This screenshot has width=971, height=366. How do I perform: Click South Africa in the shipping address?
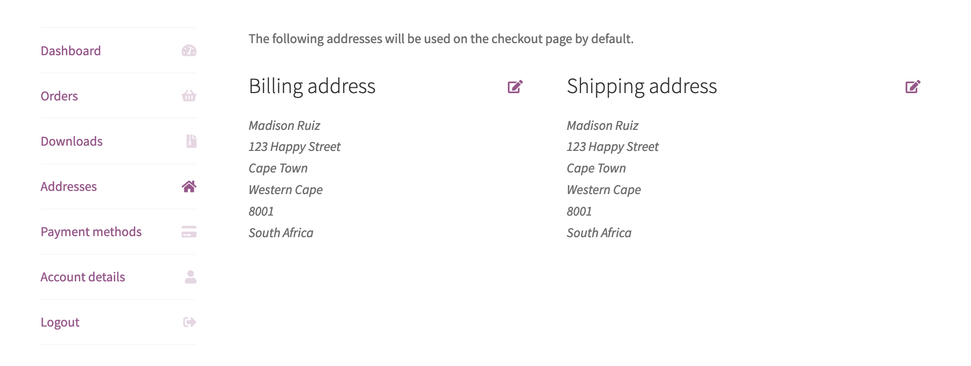599,233
